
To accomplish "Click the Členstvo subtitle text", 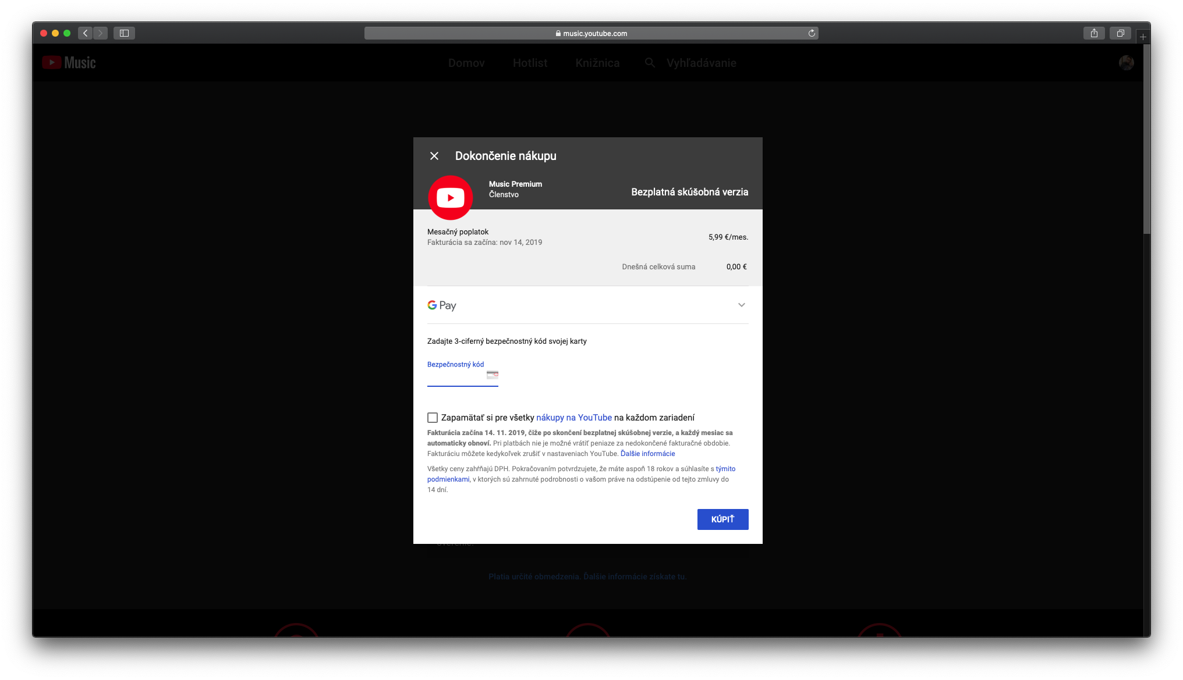I will (x=504, y=195).
